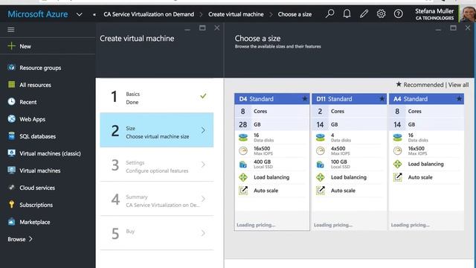Click 'Loading pricing...' under A4 Standard
Screen dimensions: 476x268
pyautogui.click(x=410, y=225)
